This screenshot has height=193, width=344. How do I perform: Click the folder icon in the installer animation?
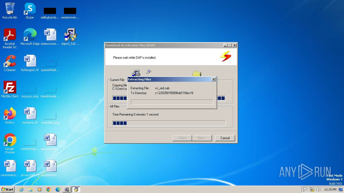click(x=197, y=73)
